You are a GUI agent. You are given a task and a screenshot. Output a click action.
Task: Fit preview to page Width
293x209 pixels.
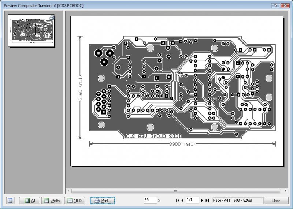(52, 201)
